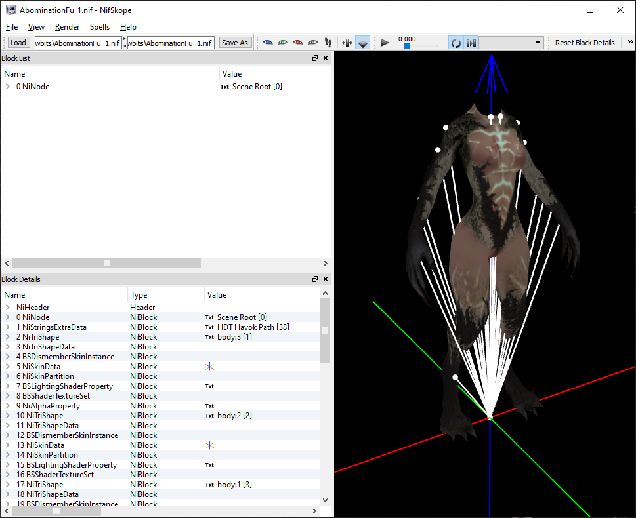This screenshot has width=636, height=518.
Task: Click the blue eye view icon
Action: point(268,43)
